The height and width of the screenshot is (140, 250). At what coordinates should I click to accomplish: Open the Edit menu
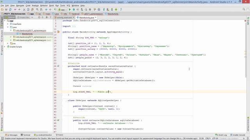(7, 5)
